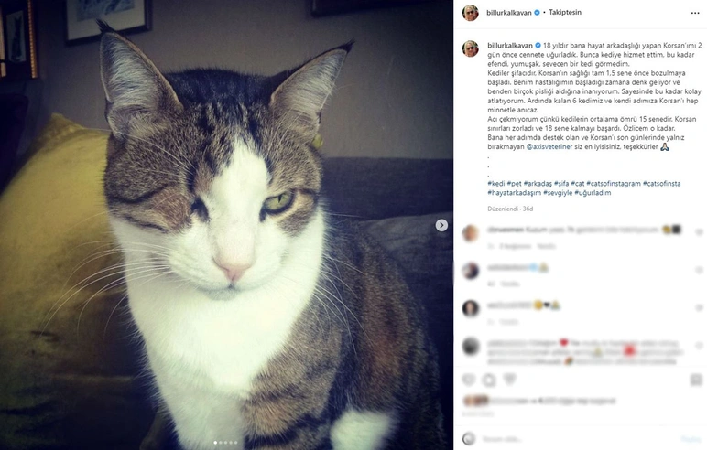707x450 pixels.
Task: Select the carousel pagination dots
Action: 225,443
